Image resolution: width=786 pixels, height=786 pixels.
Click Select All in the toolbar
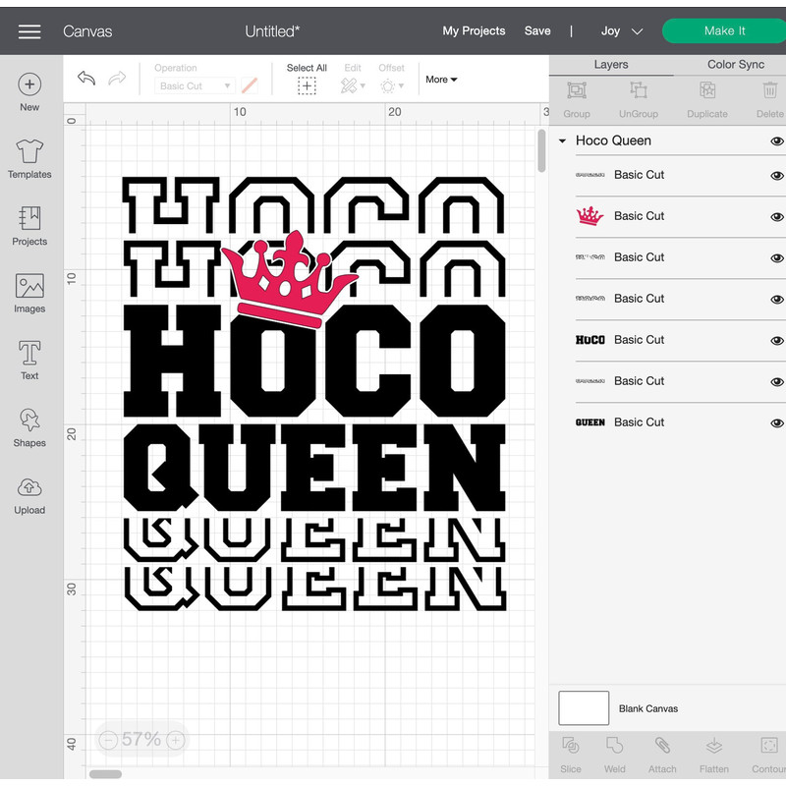point(307,80)
